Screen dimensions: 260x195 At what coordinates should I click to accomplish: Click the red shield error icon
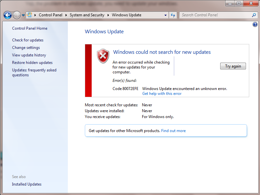(x=103, y=56)
